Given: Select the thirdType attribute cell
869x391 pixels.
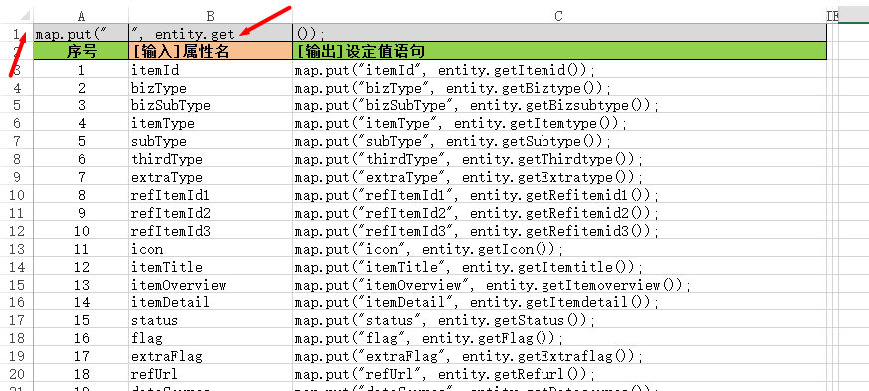Looking at the screenshot, I should point(211,159).
